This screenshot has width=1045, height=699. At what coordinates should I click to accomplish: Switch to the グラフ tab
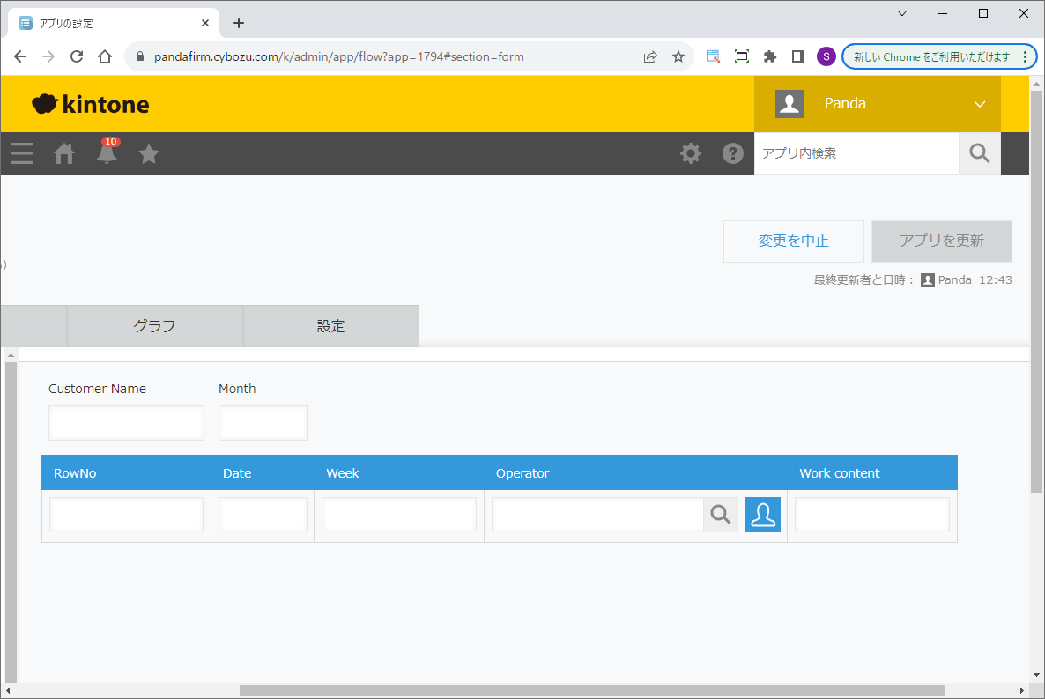tap(154, 326)
